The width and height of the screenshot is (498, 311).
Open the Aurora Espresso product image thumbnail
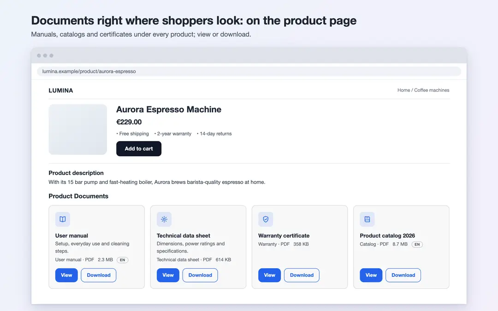point(78,129)
